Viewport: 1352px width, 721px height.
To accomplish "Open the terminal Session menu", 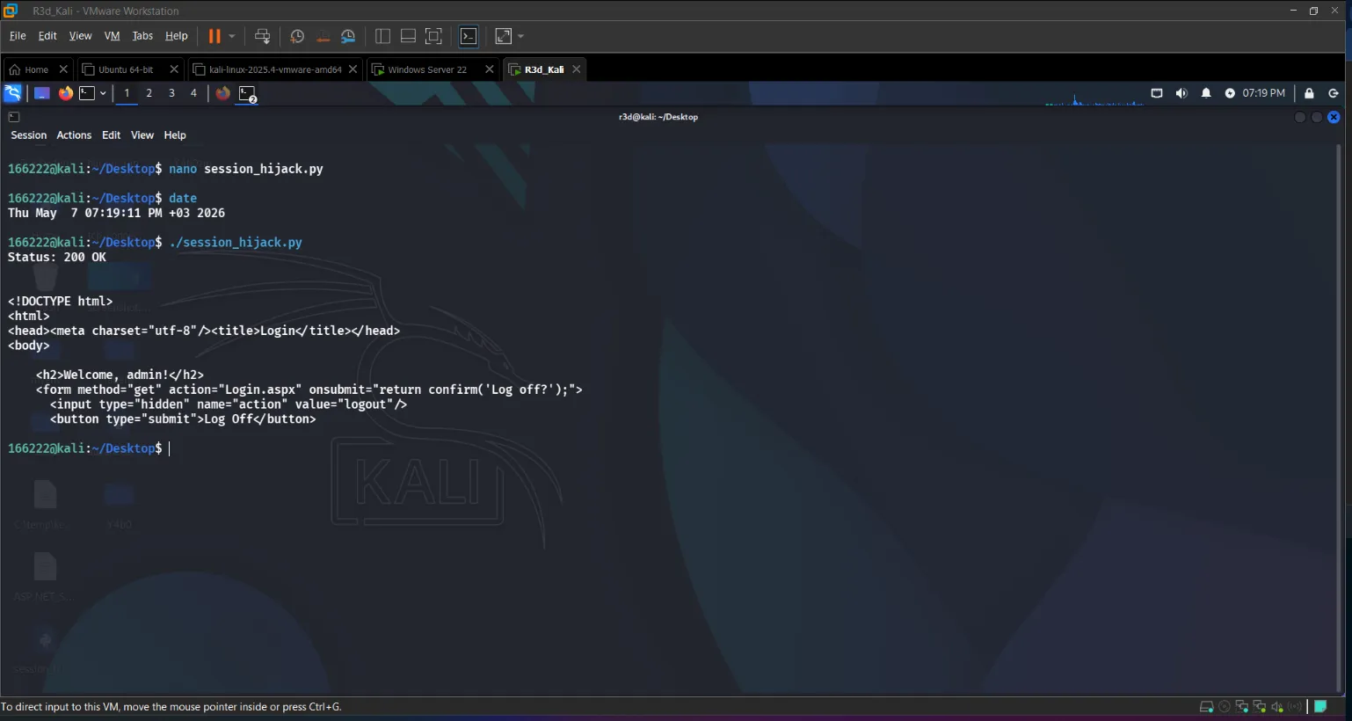I will [28, 135].
